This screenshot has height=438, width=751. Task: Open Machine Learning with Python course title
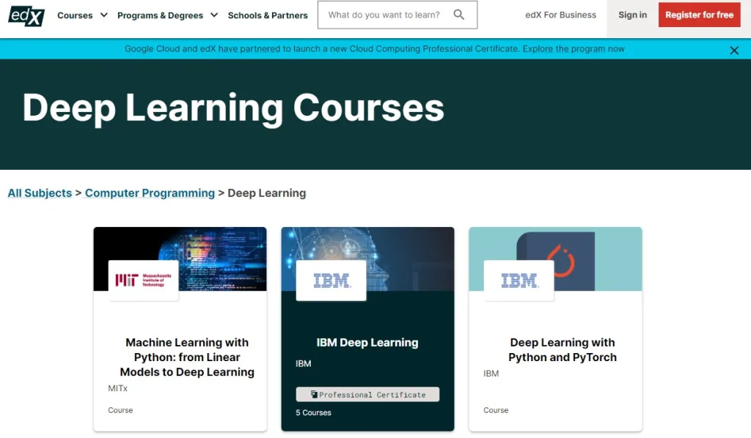click(x=187, y=357)
